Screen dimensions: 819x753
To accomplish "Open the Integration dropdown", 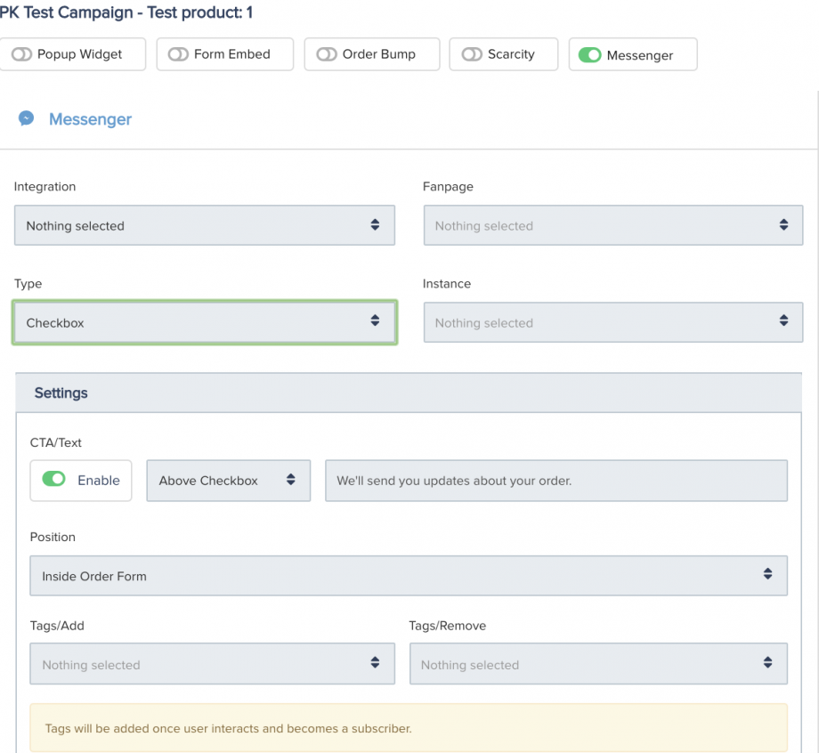I will coord(204,226).
